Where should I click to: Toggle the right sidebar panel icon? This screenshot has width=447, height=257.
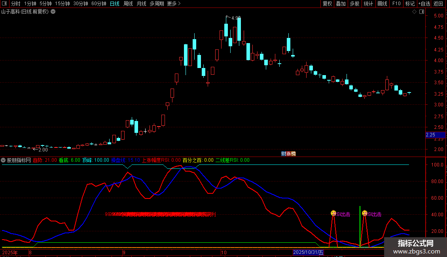(x=422, y=11)
